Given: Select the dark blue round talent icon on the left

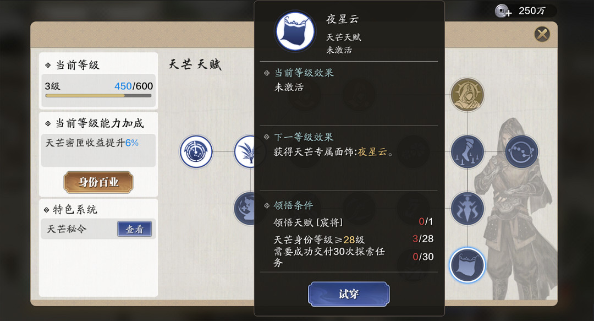Looking at the screenshot, I should tap(244, 209).
